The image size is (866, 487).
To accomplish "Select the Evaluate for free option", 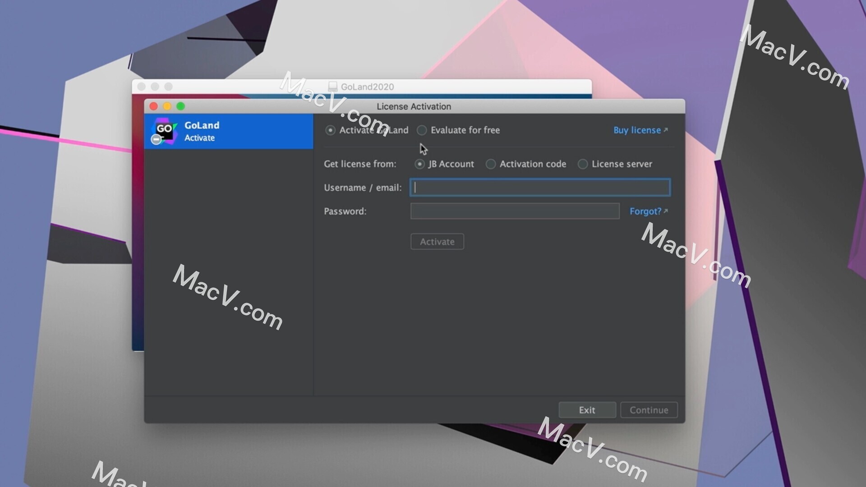I will pos(422,130).
